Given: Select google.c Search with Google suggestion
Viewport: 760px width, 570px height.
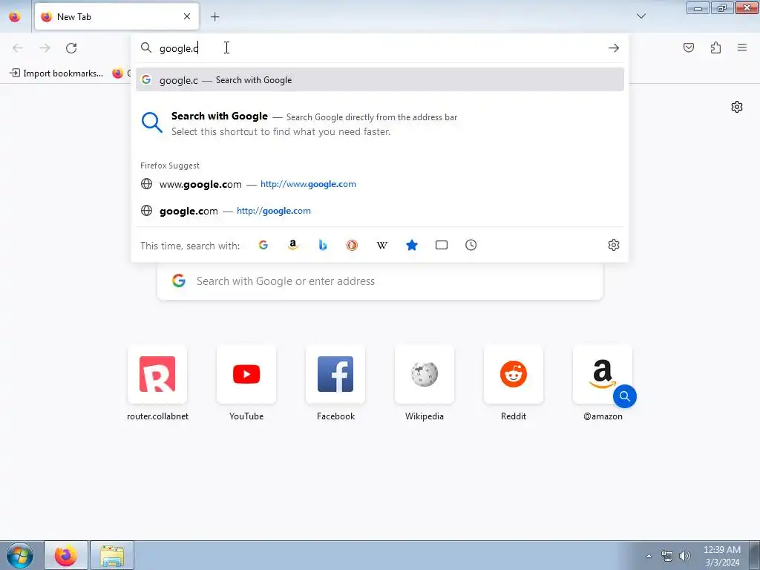Looking at the screenshot, I should [x=380, y=80].
